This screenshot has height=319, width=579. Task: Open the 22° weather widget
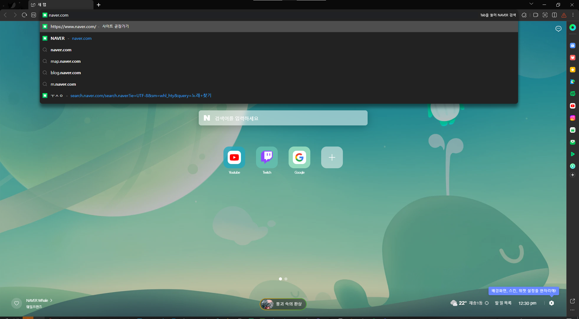458,303
